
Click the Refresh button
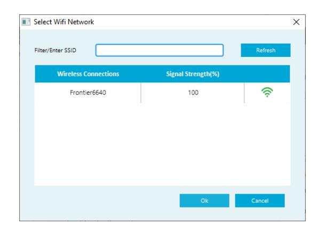tap(266, 50)
